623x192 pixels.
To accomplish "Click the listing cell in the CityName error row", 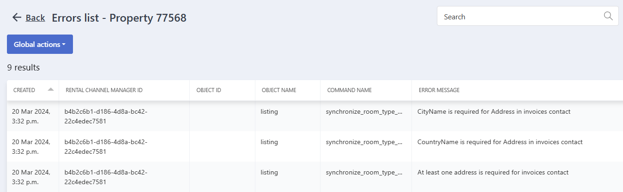I will pos(269,111).
